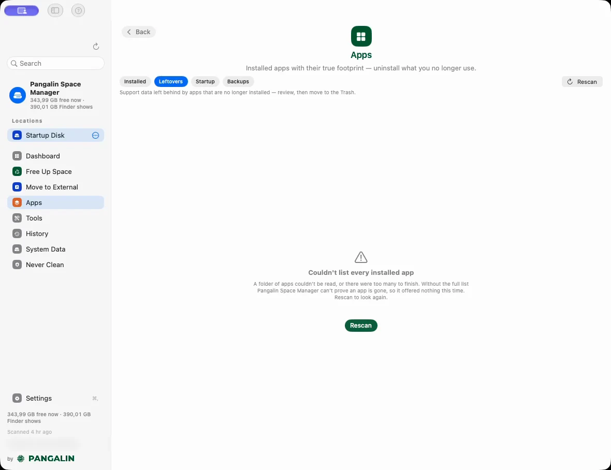Click the green Apps header icon
Viewport: 611px width, 470px height.
tap(361, 36)
